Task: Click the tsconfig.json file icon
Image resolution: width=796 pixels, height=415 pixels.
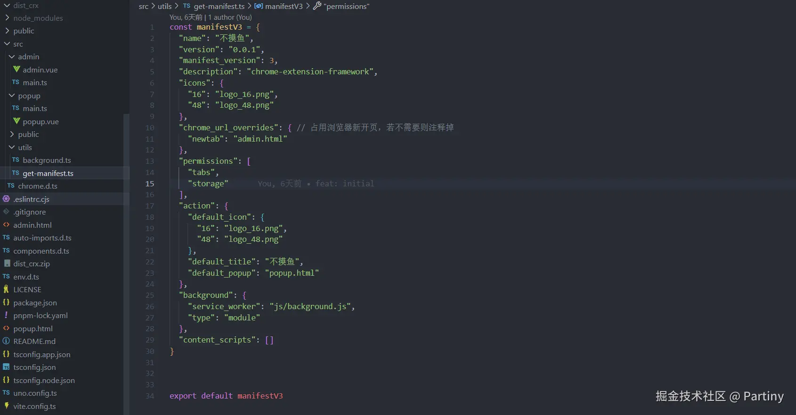Action: point(6,367)
